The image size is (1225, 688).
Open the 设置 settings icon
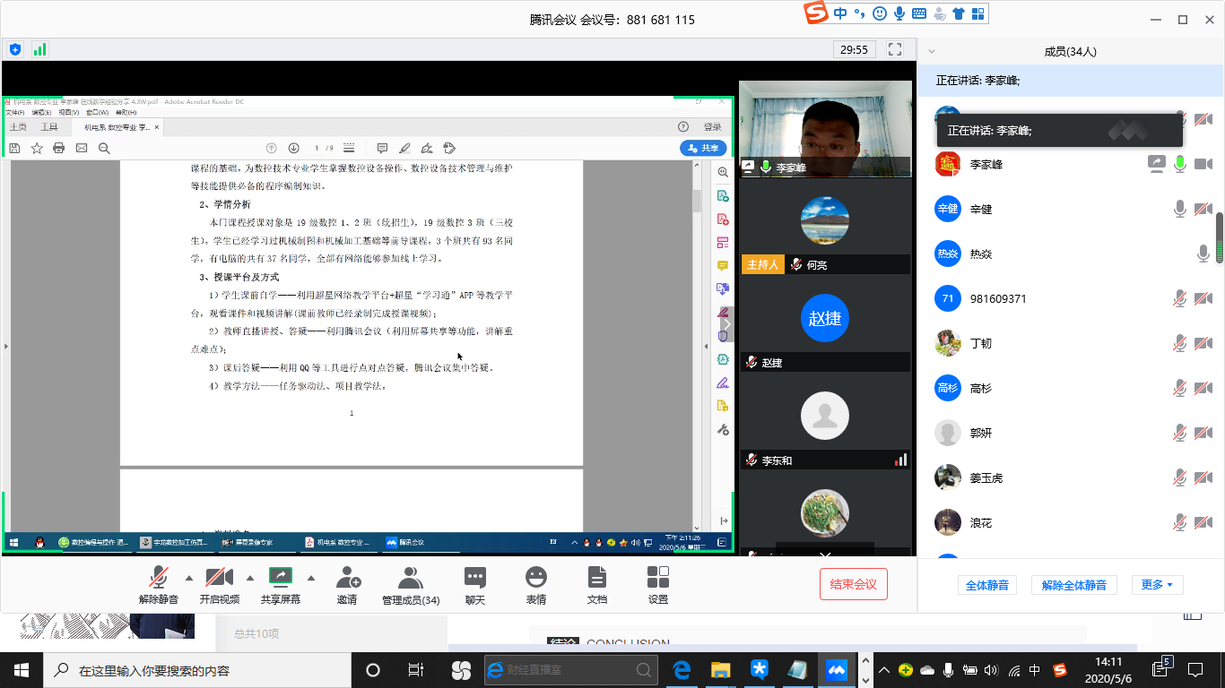point(658,578)
